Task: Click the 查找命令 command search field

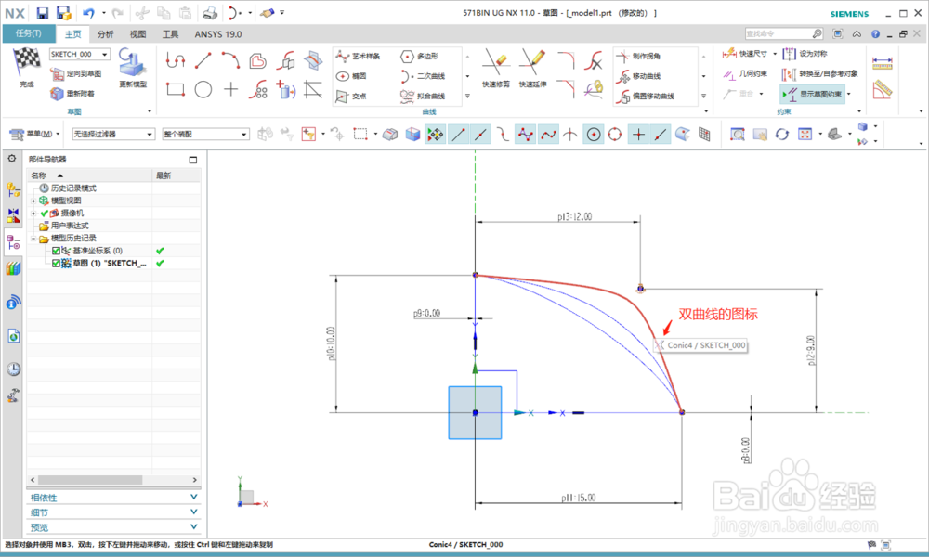Action: (778, 33)
